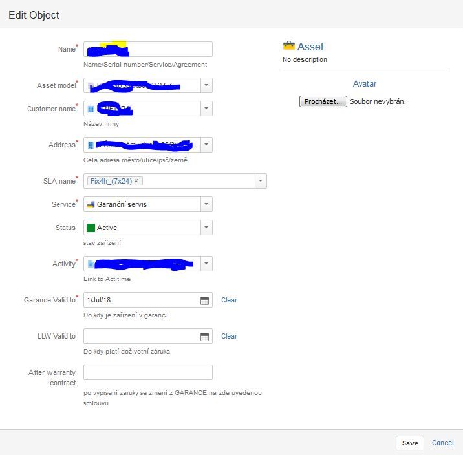Clear the Garance Valid to date
The height and width of the screenshot is (455, 463).
click(229, 300)
